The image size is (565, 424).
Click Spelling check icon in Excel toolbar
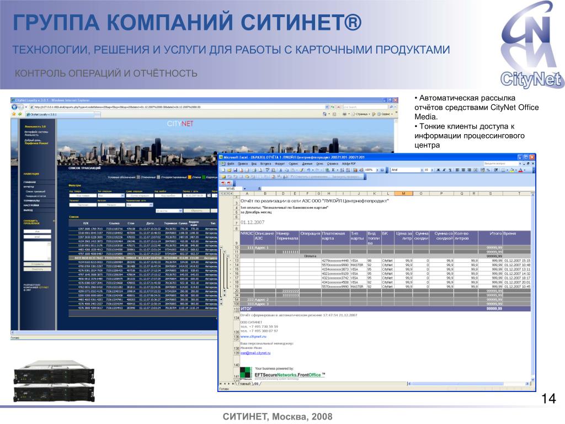coord(267,170)
